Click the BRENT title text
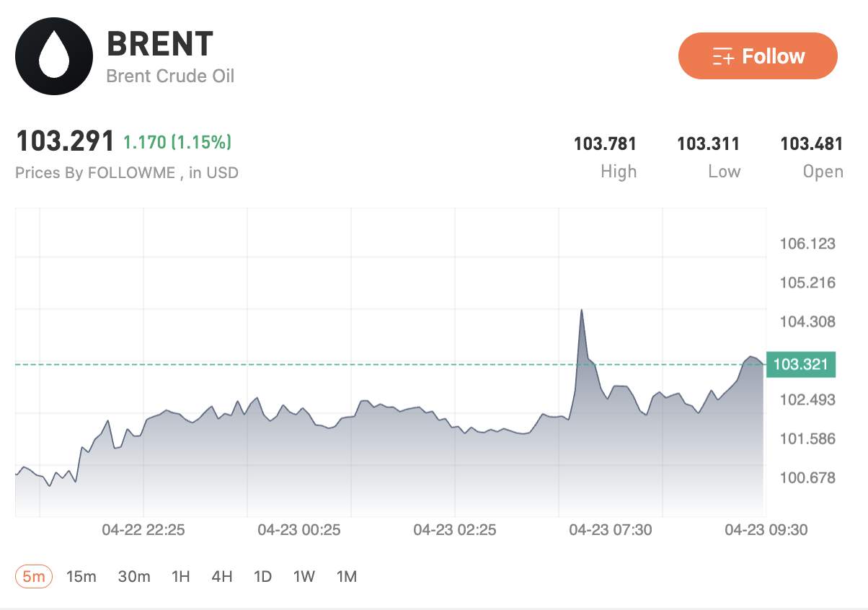This screenshot has width=868, height=610. click(160, 44)
